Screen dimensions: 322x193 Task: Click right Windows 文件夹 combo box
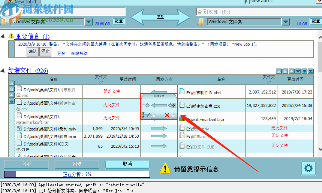(244, 22)
